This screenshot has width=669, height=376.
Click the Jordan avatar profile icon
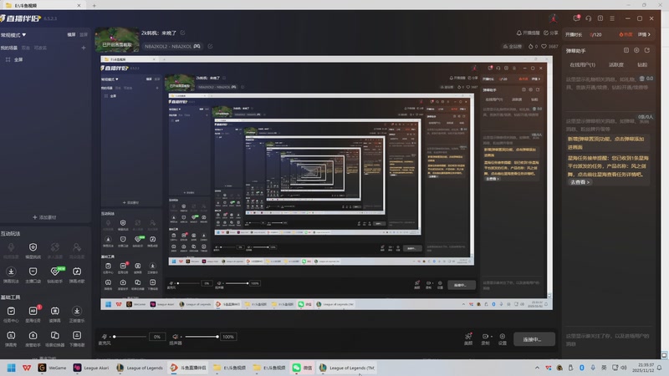click(554, 18)
